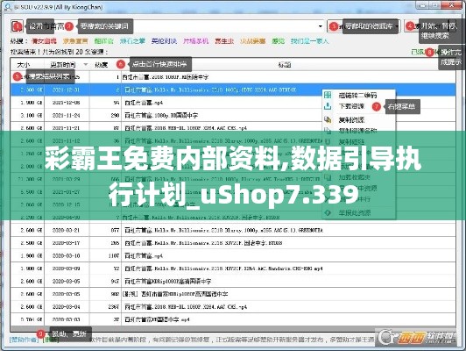Select the 西虹市首富.mp4 row dated 2021-12-08

tap(233, 103)
